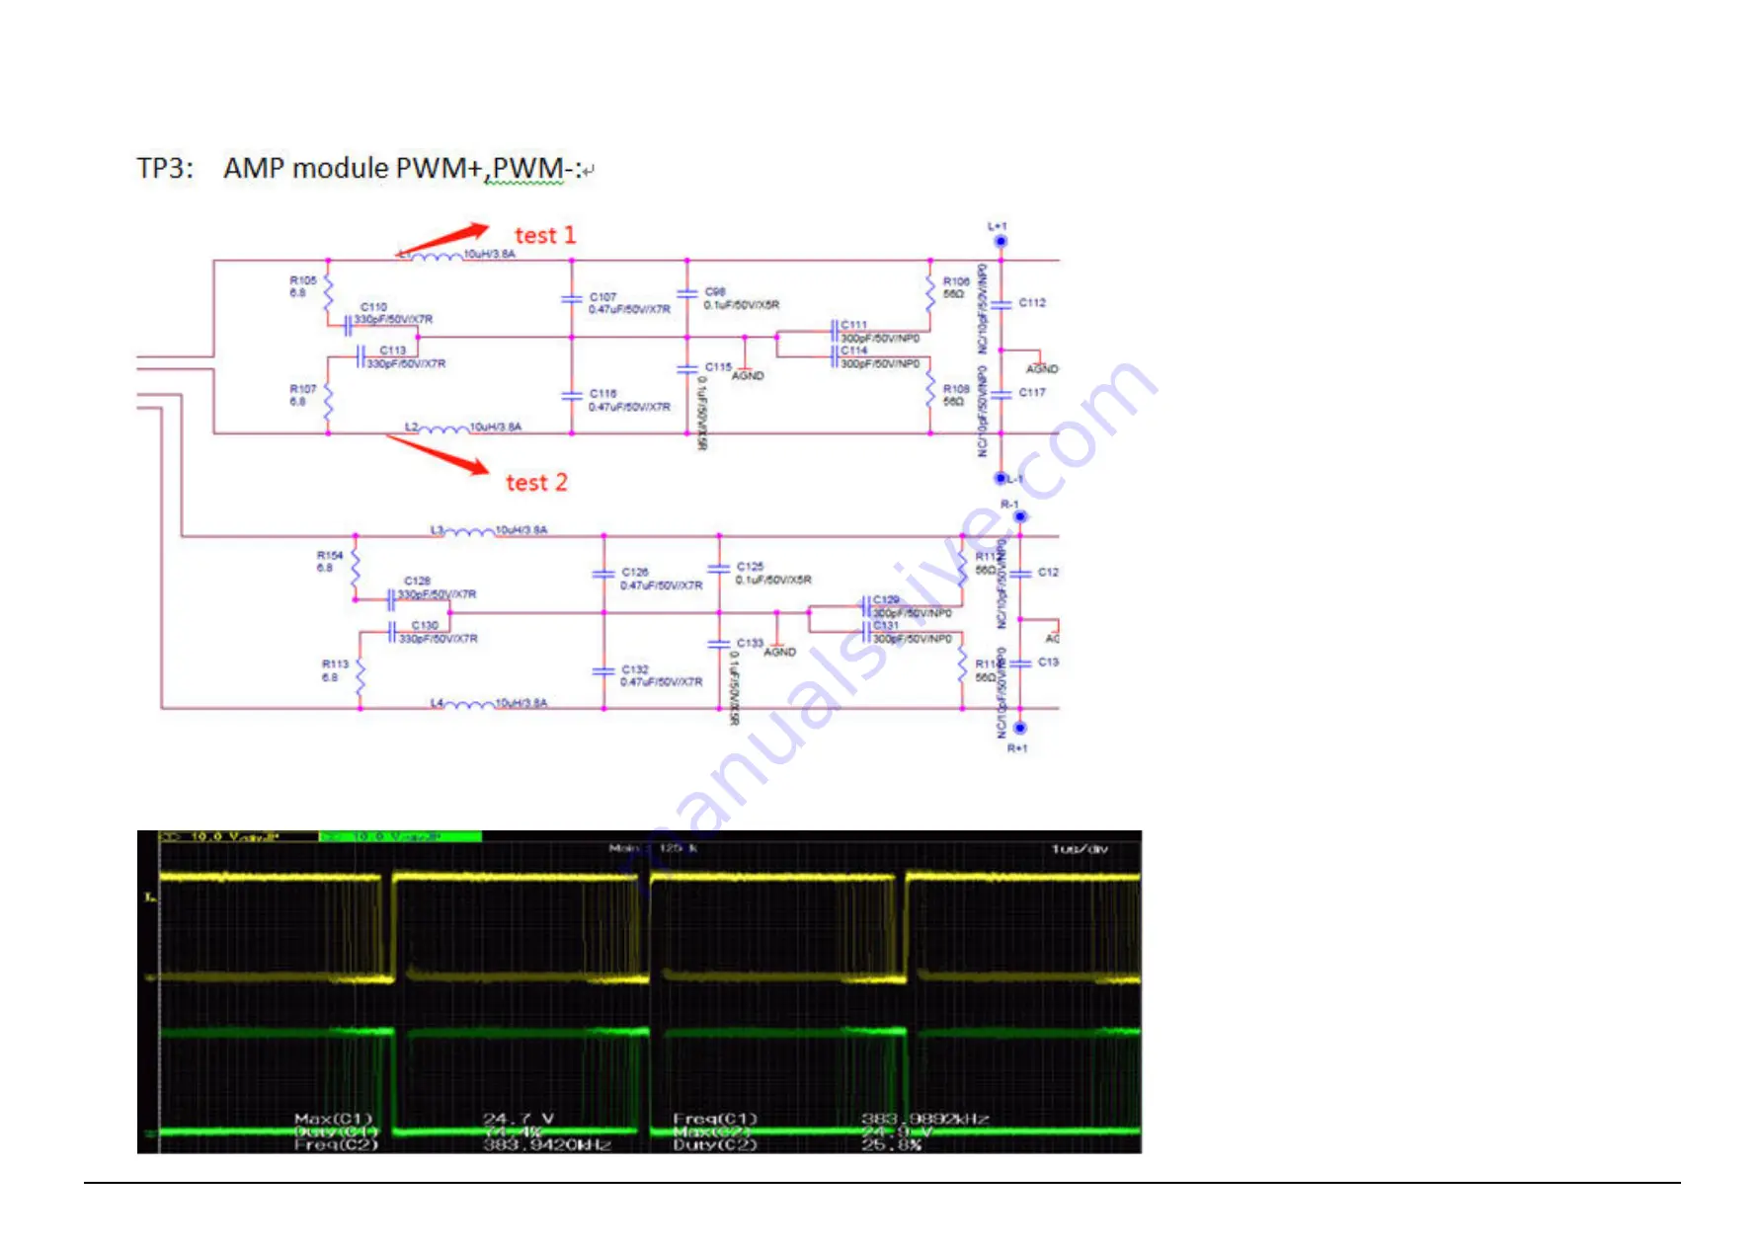Screen dimensions: 1764x1247
Task: Click the C115 capacitor label
Action: pos(718,366)
